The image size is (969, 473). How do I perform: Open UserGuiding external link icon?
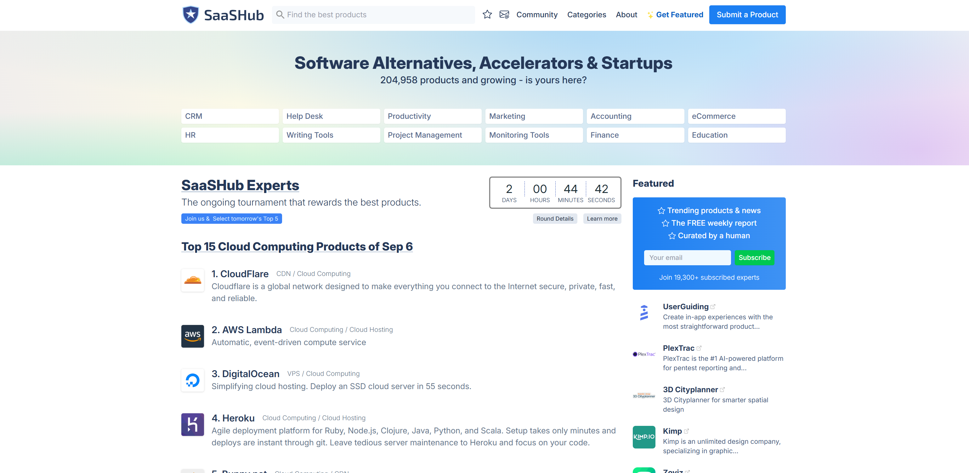[x=713, y=307]
